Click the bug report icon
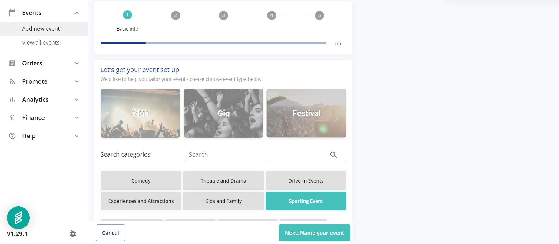 (73, 234)
